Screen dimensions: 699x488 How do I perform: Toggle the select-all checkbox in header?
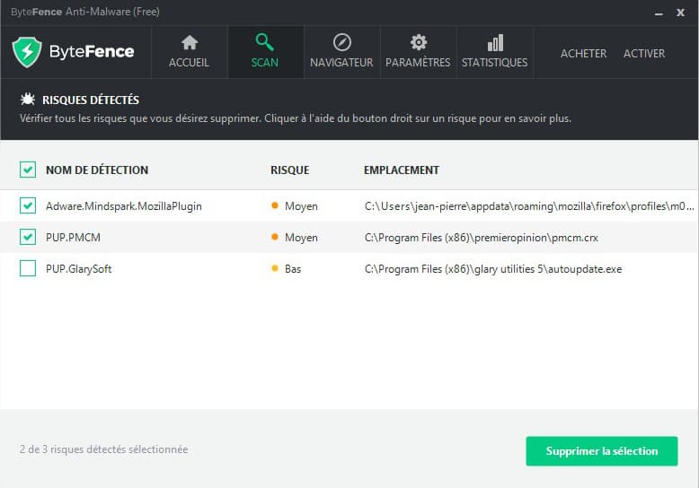coord(28,170)
